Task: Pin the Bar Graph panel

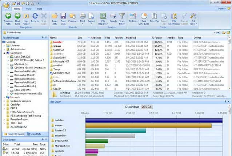Action: [225, 101]
